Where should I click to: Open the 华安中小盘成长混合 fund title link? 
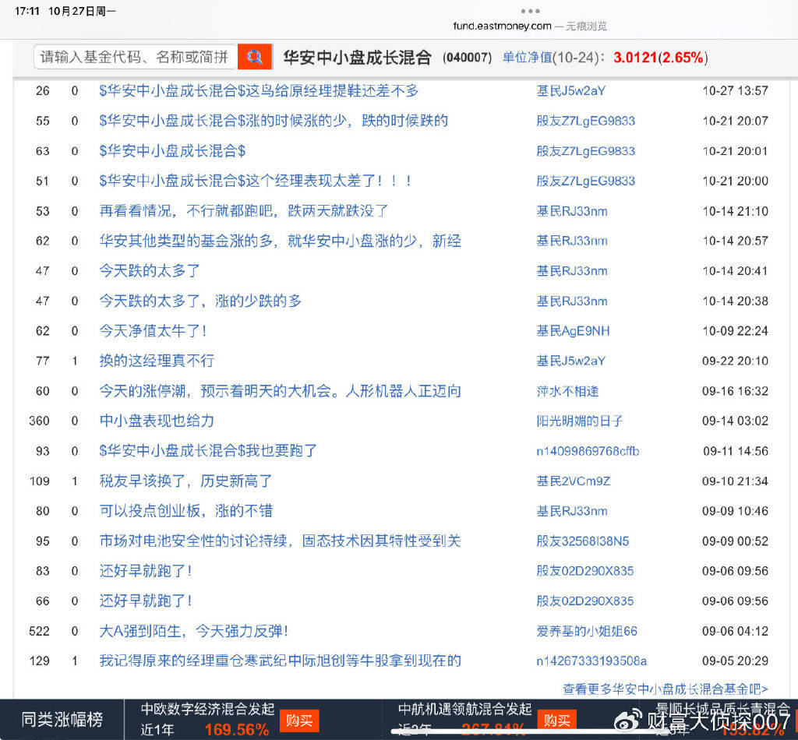click(357, 57)
